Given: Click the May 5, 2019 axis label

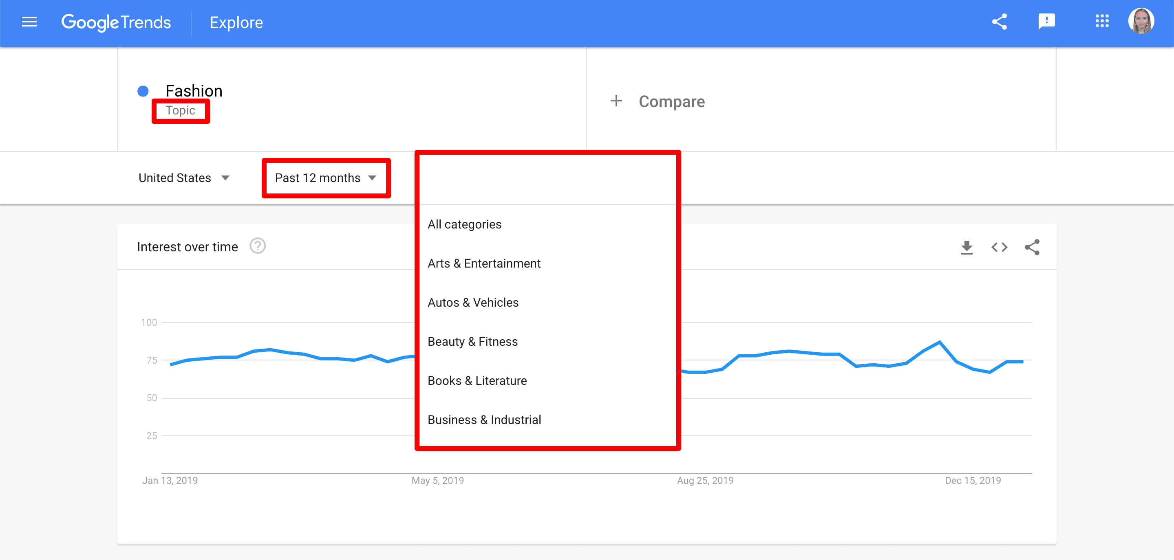Looking at the screenshot, I should coord(437,480).
